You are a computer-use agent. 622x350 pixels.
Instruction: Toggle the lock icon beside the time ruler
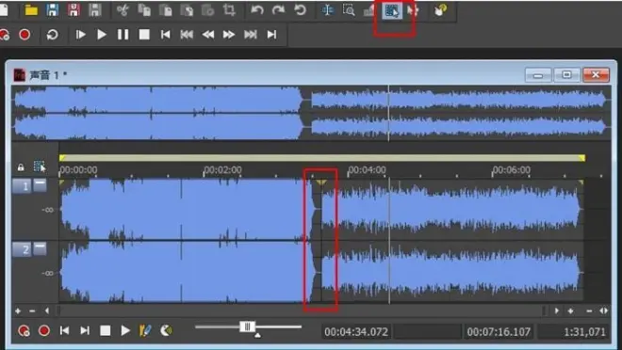click(x=21, y=167)
